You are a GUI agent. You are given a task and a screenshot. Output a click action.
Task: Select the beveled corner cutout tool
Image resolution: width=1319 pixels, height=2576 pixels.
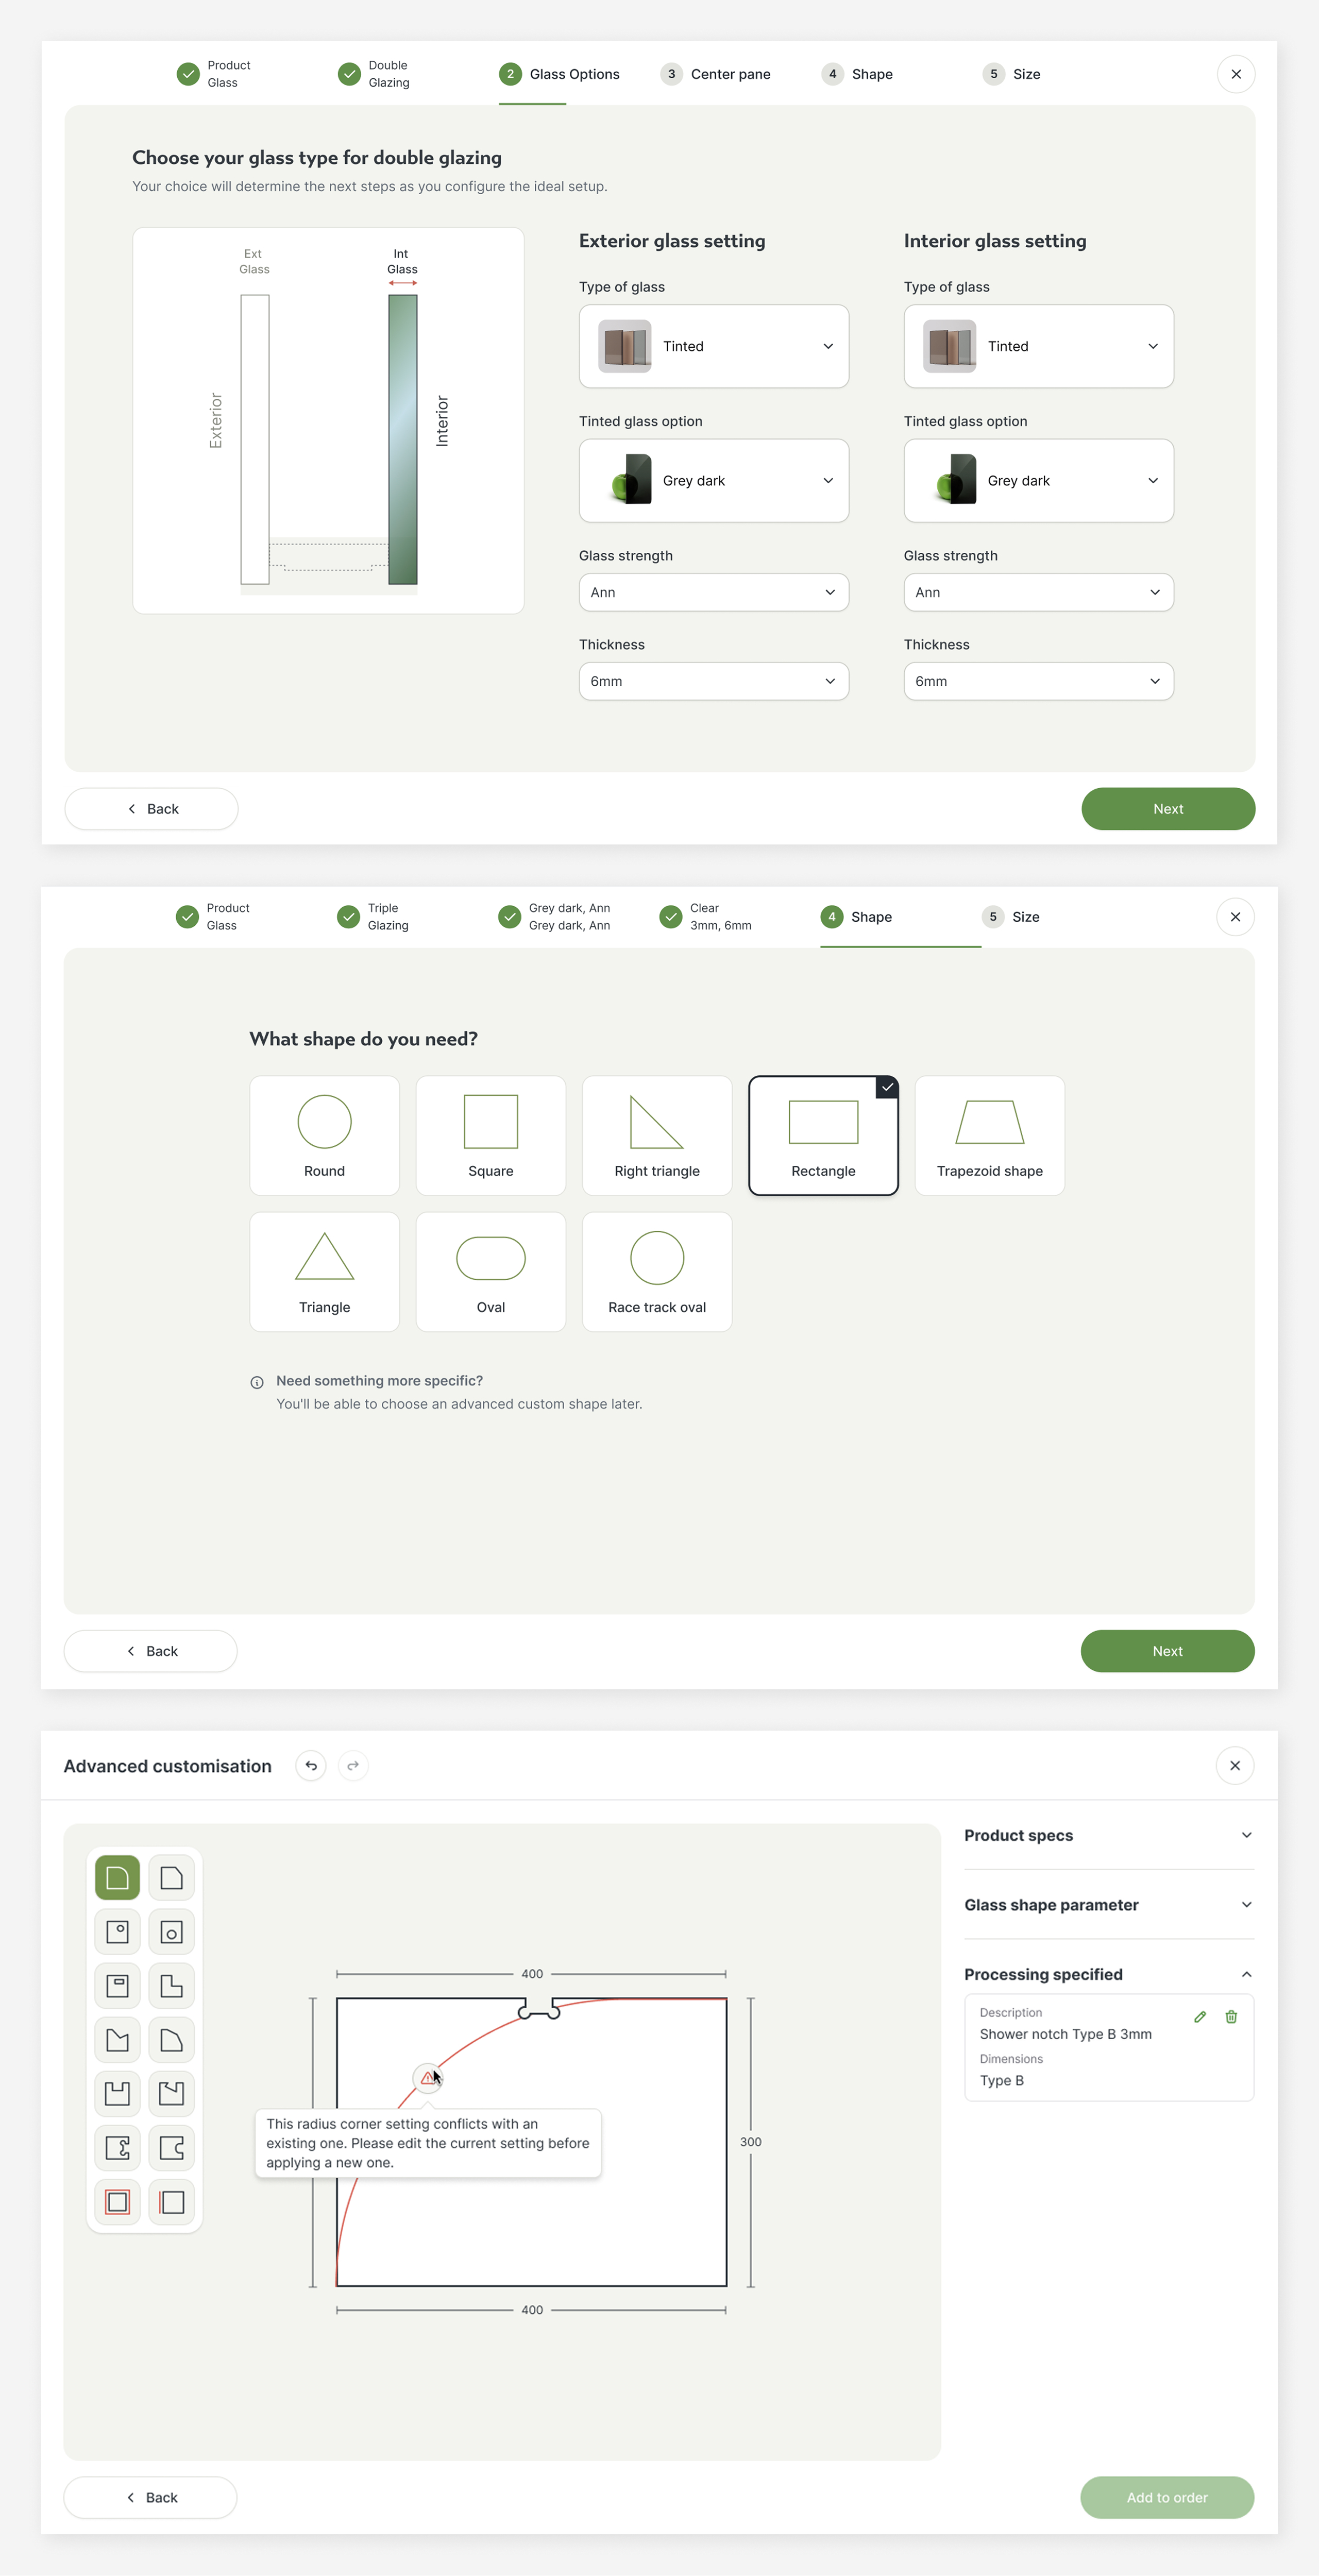(171, 1878)
